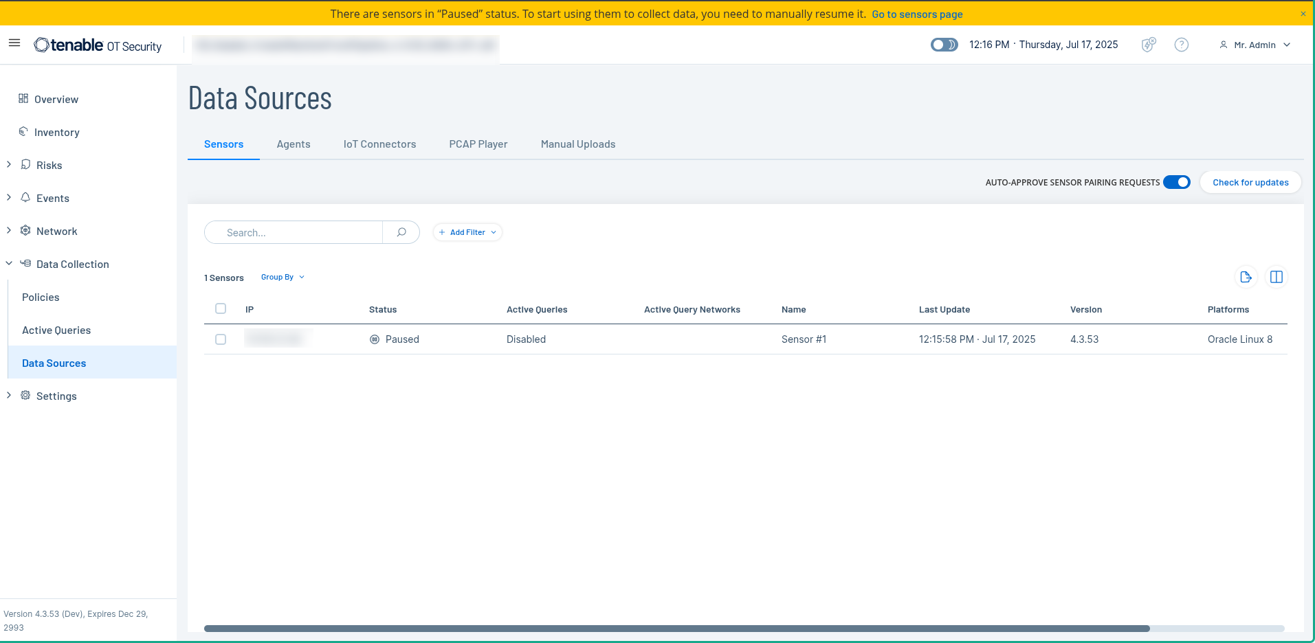Screen dimensions: 1315x643
Task: Click the export table icon
Action: [x=1246, y=277]
